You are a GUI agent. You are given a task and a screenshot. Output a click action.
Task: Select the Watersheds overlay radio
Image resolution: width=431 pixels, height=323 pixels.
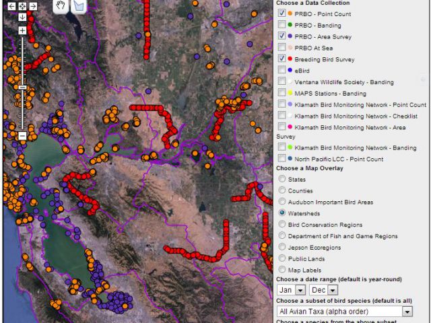point(281,213)
